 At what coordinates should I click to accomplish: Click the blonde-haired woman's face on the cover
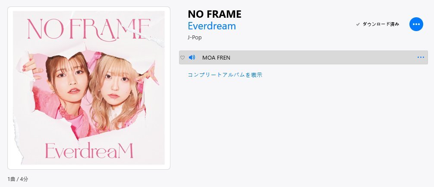tap(117, 85)
